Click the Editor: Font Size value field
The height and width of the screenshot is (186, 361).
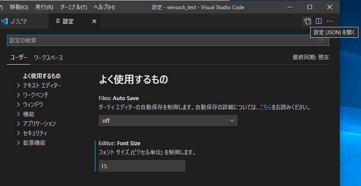point(142,166)
